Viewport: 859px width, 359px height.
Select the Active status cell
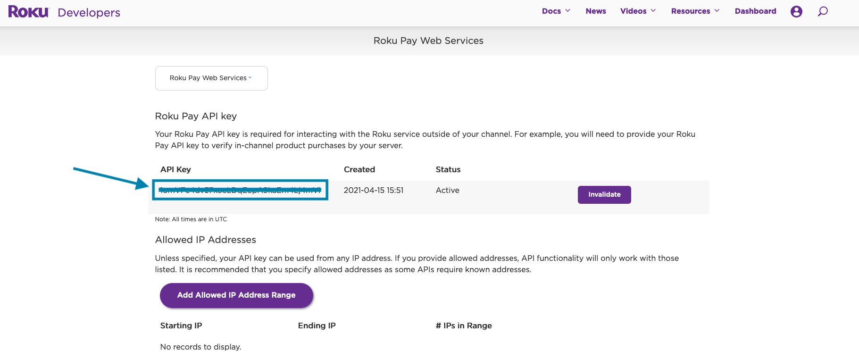click(x=448, y=190)
